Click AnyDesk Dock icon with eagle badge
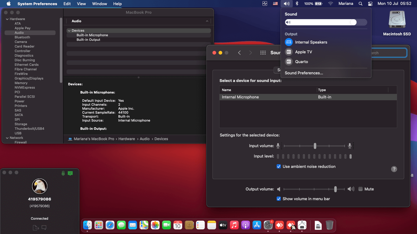Screen dimensions: 417x234 (x=291, y=225)
